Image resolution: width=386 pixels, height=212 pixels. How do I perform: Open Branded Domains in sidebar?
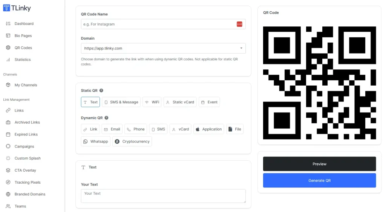coord(30,194)
